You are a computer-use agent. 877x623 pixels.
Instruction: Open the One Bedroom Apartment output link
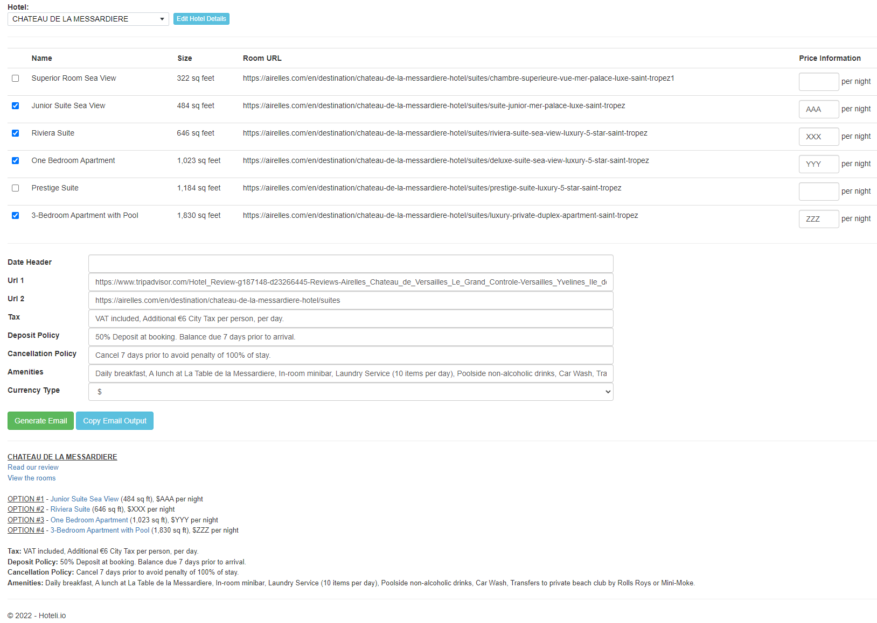pyautogui.click(x=89, y=520)
